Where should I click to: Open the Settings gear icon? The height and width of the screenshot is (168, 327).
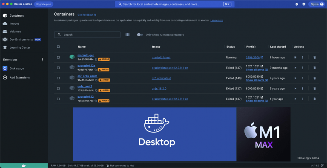tap(304, 4)
